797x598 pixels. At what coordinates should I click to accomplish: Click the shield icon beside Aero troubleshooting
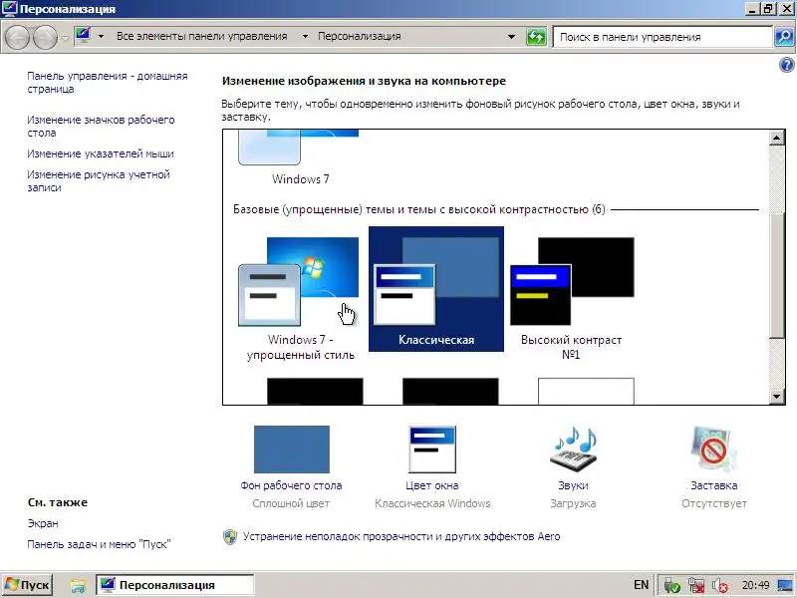tap(230, 537)
